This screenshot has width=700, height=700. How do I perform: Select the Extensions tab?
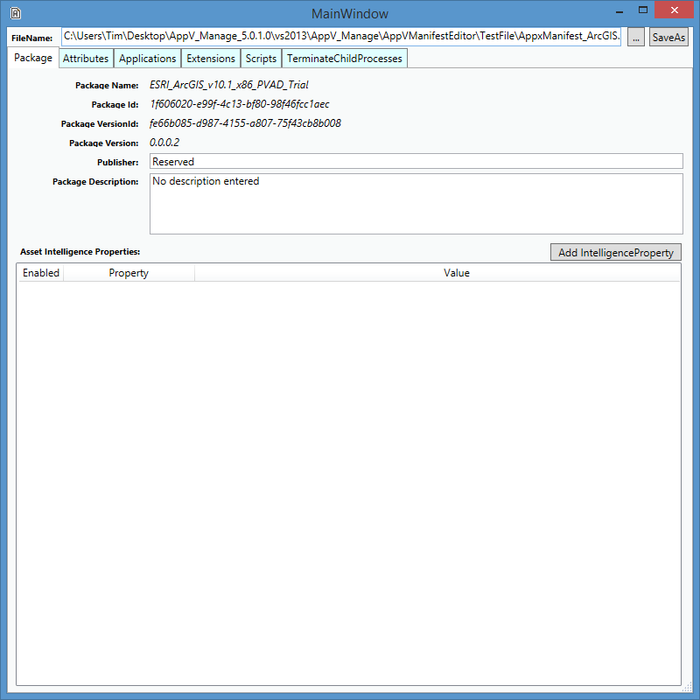tap(211, 59)
